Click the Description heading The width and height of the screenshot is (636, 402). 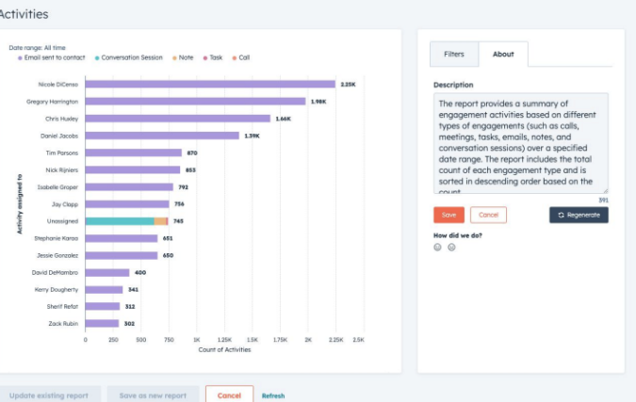pyautogui.click(x=453, y=85)
